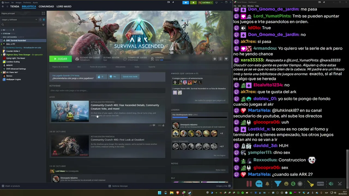Open Gestionar descargas at the bottom
Screen dimensions: 349x196
click(118, 186)
